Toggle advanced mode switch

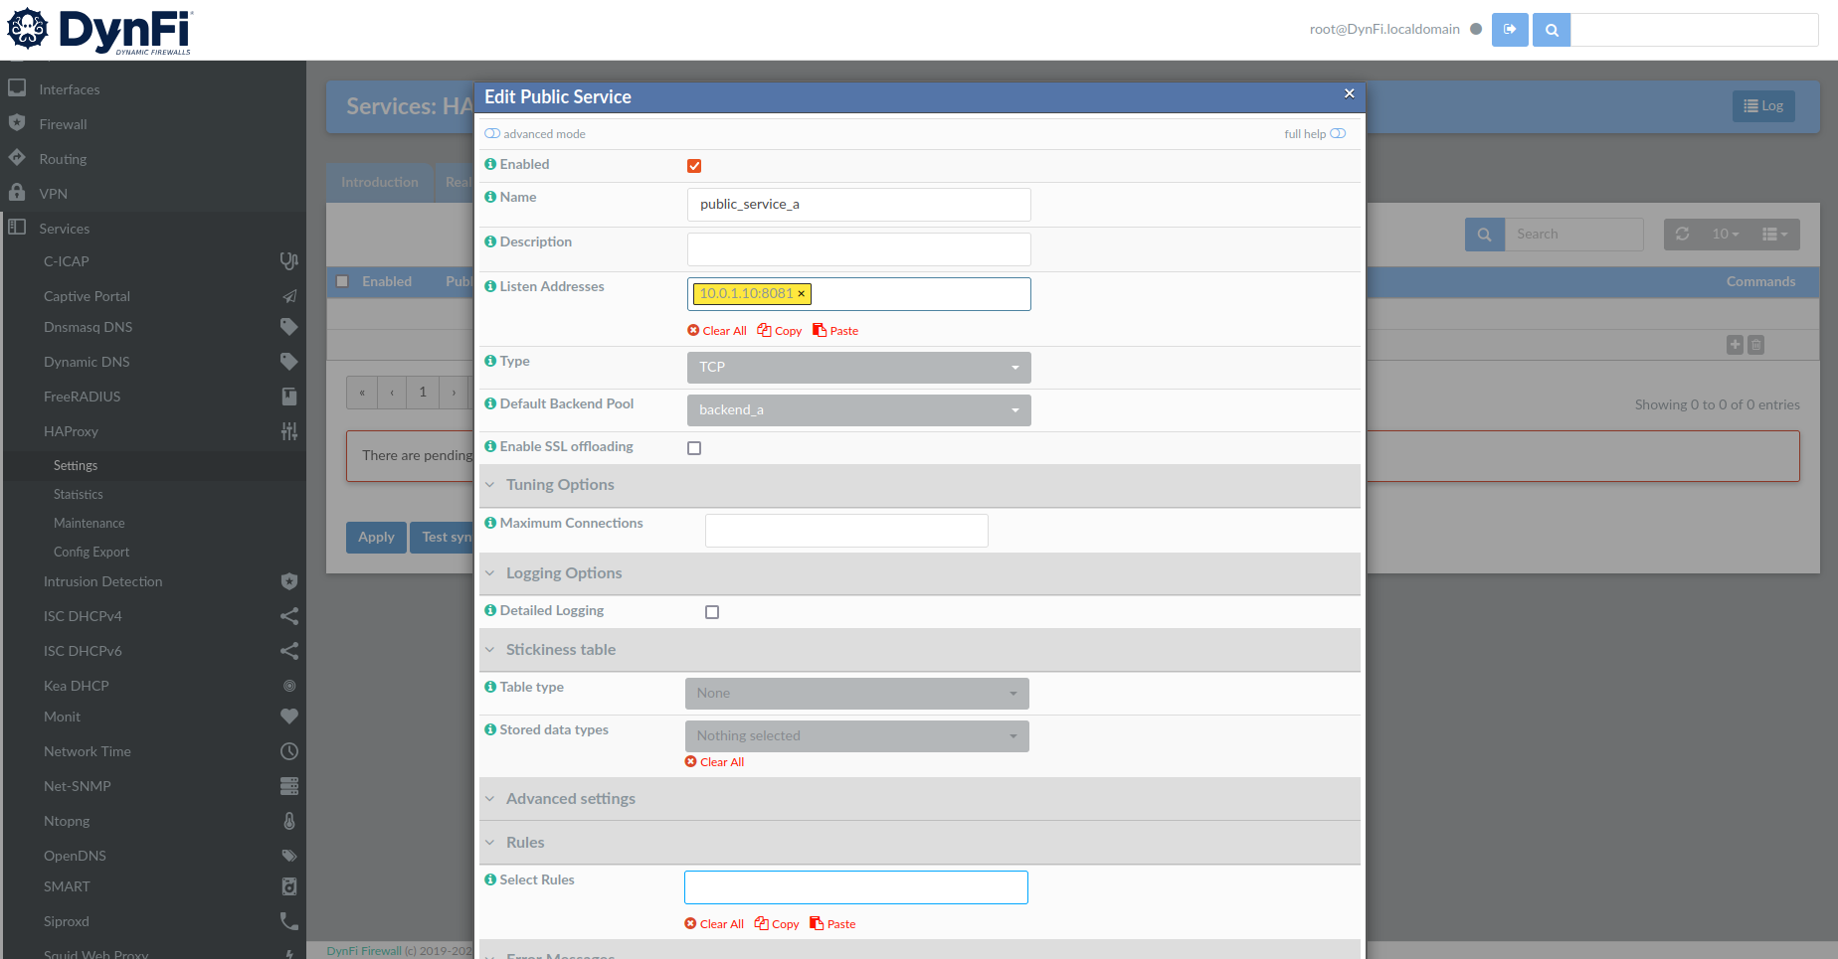click(x=492, y=134)
